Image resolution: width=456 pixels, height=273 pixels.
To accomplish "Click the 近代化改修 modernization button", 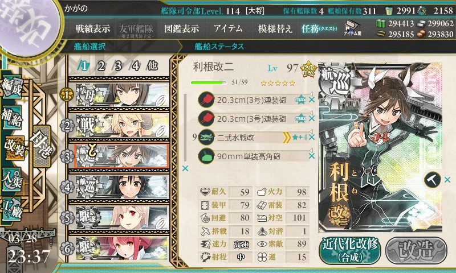I will 350,250.
